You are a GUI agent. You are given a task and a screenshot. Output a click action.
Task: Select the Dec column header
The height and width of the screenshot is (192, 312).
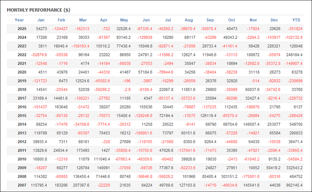coord(275,20)
